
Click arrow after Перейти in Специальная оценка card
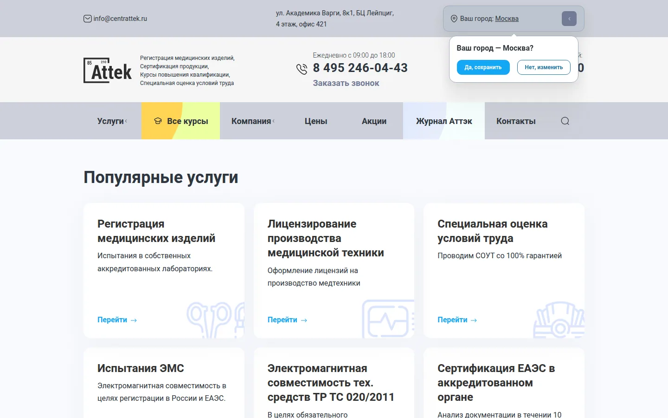pyautogui.click(x=474, y=320)
